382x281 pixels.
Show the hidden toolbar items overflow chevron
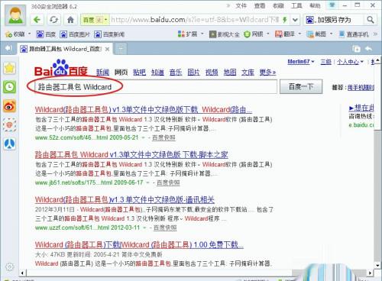[375, 34]
